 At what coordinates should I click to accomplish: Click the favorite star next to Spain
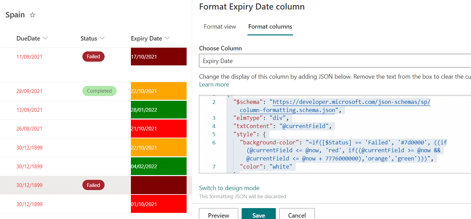click(x=32, y=15)
